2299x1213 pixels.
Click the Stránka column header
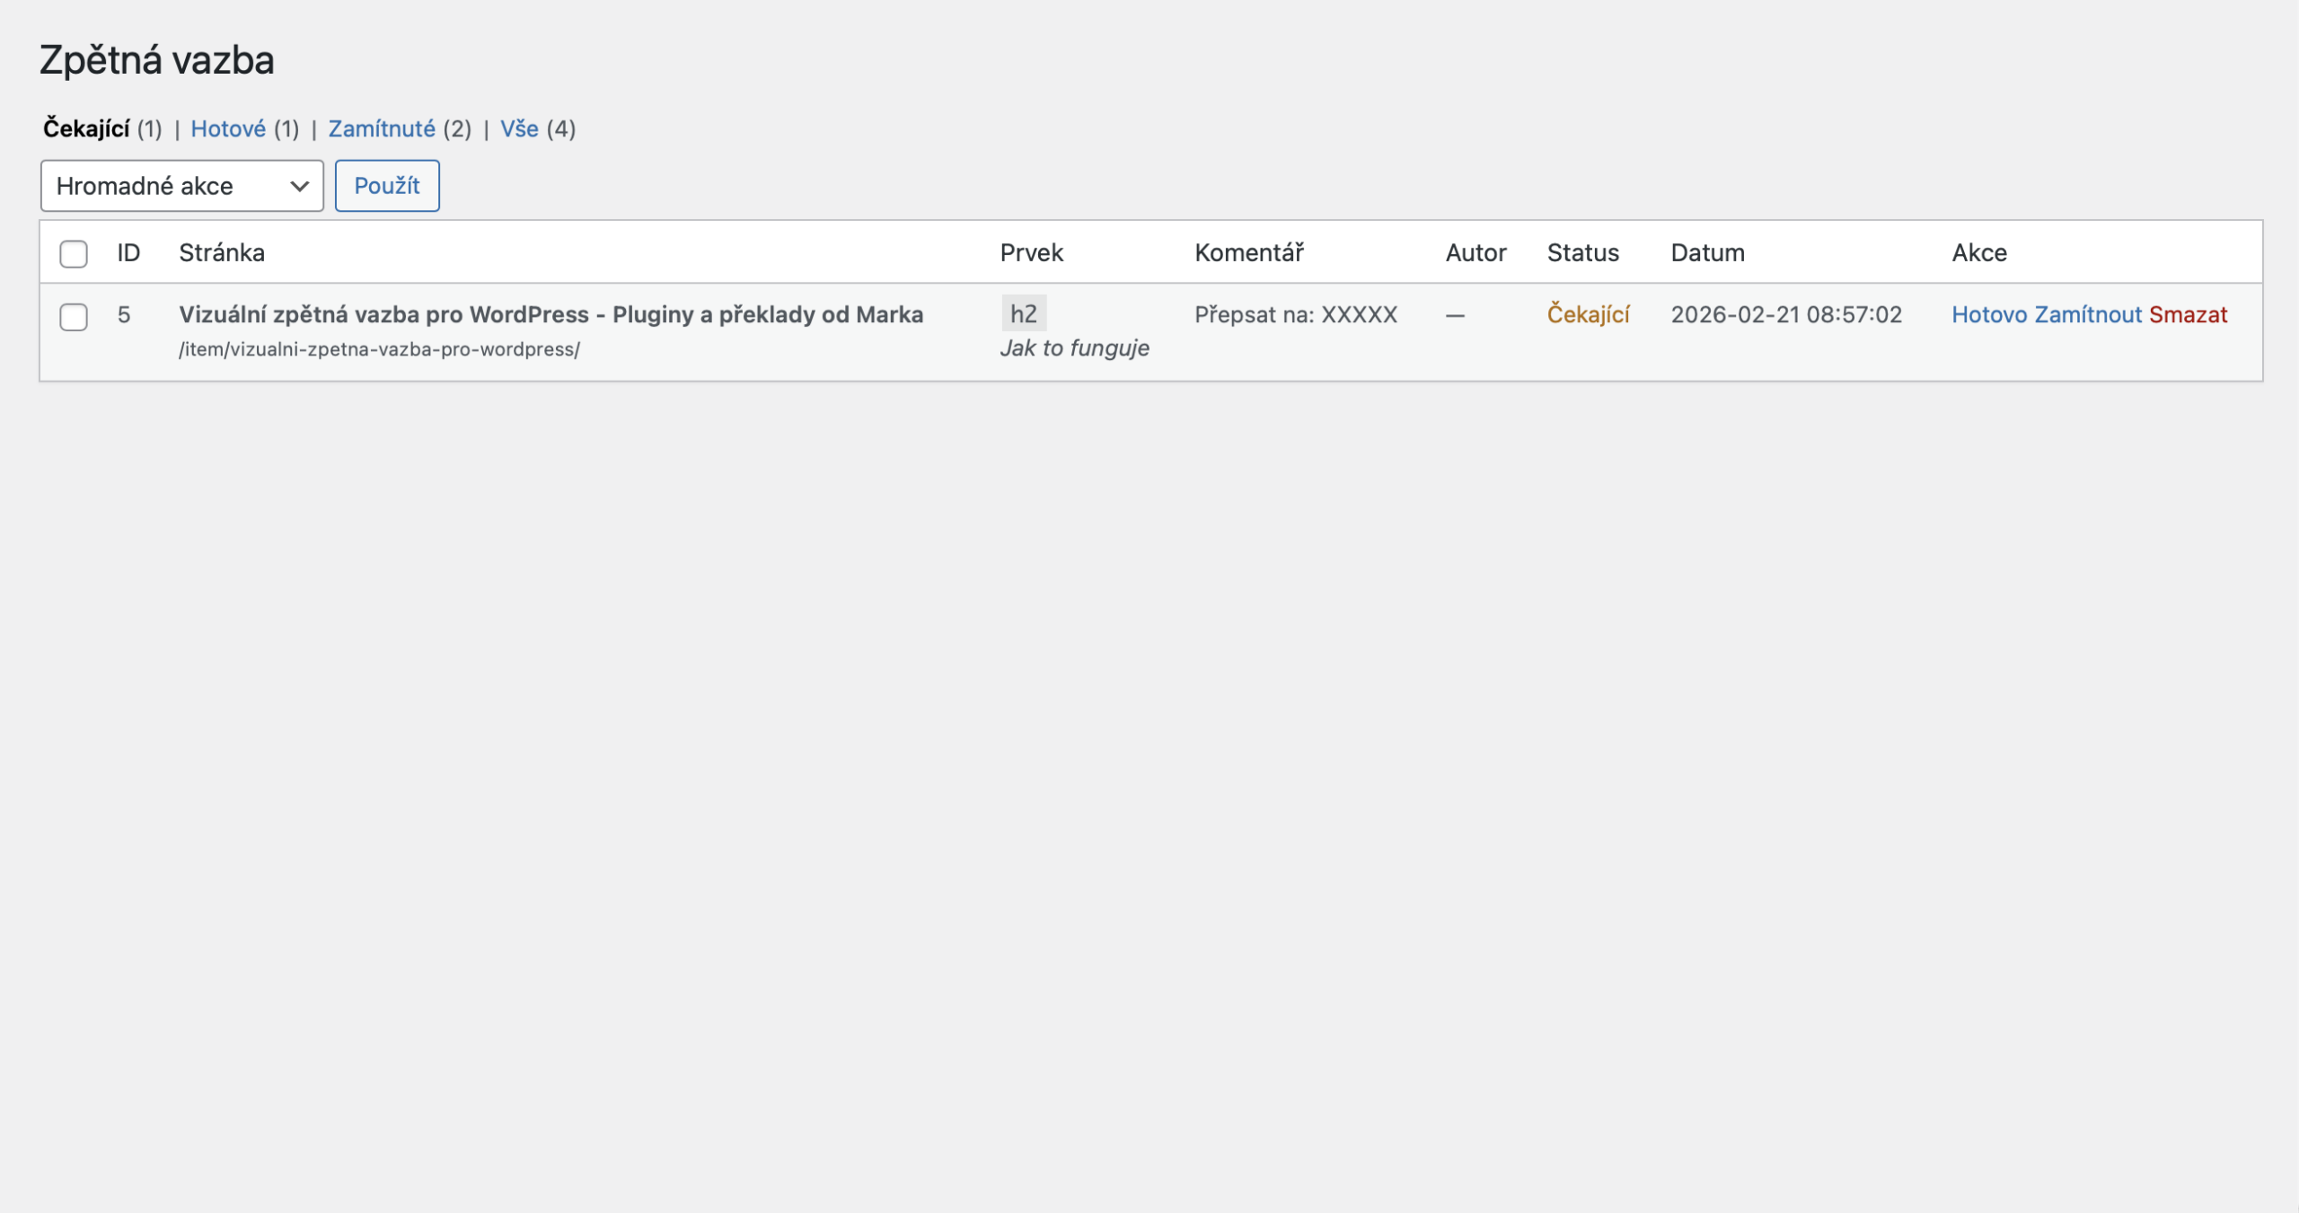[222, 253]
